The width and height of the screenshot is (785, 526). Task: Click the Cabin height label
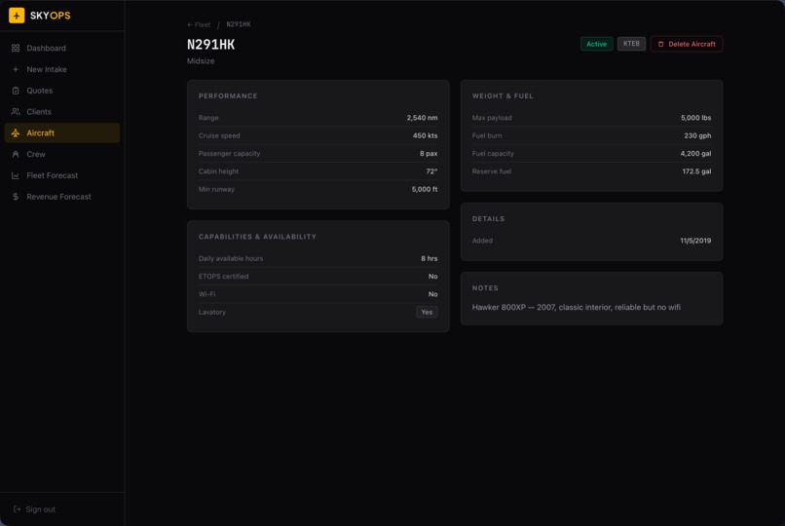pos(218,171)
